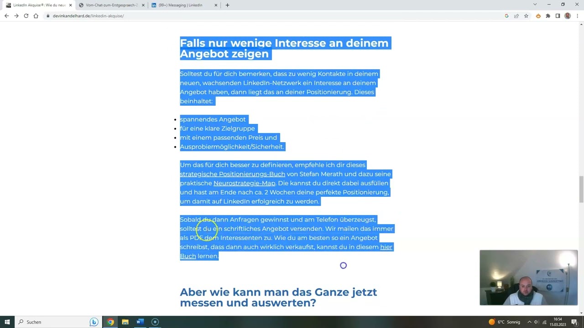The width and height of the screenshot is (584, 328).
Task: Click heading 'Aber wie kann man das Ganze'
Action: 278,297
